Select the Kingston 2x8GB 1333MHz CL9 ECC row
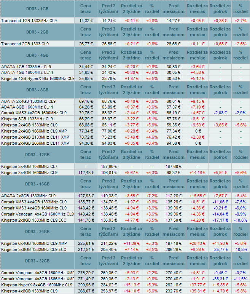Screen dimensions: 250x294 [x=125, y=220]
